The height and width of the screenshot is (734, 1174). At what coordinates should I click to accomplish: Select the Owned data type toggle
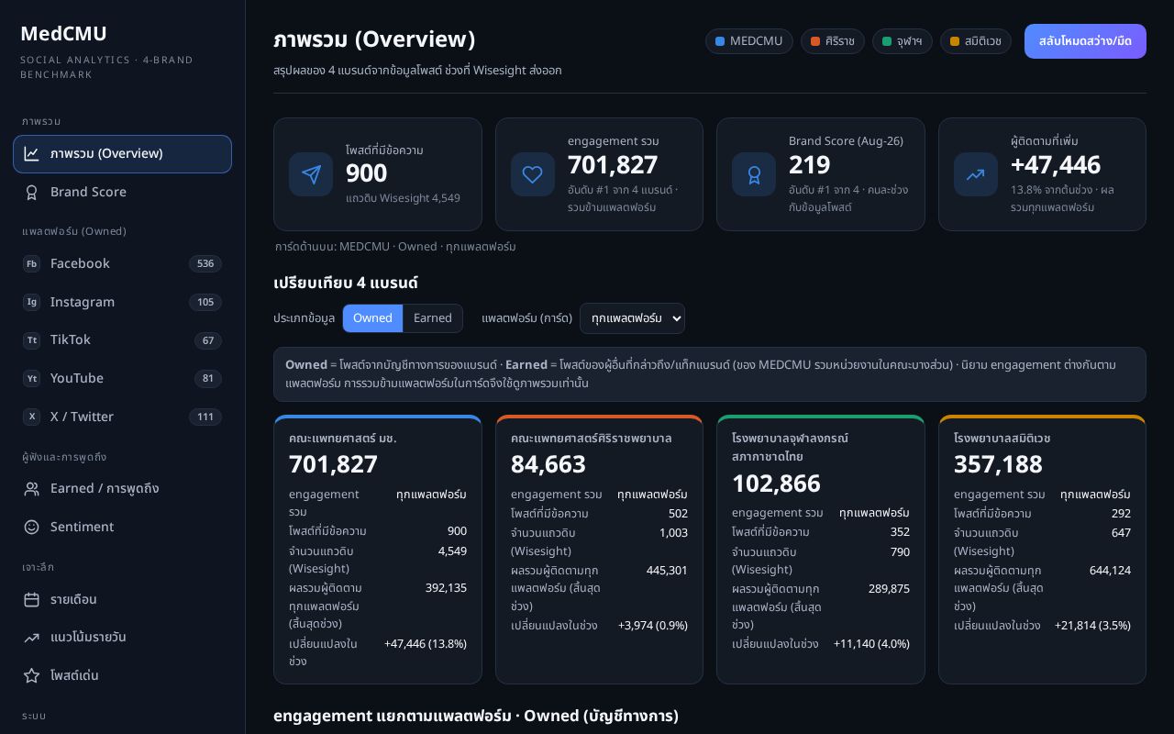(x=372, y=318)
